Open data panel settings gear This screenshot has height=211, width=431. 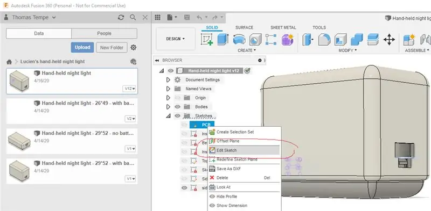133,47
